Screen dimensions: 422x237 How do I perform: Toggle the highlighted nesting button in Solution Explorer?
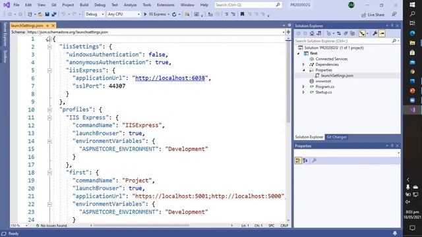pos(362,34)
